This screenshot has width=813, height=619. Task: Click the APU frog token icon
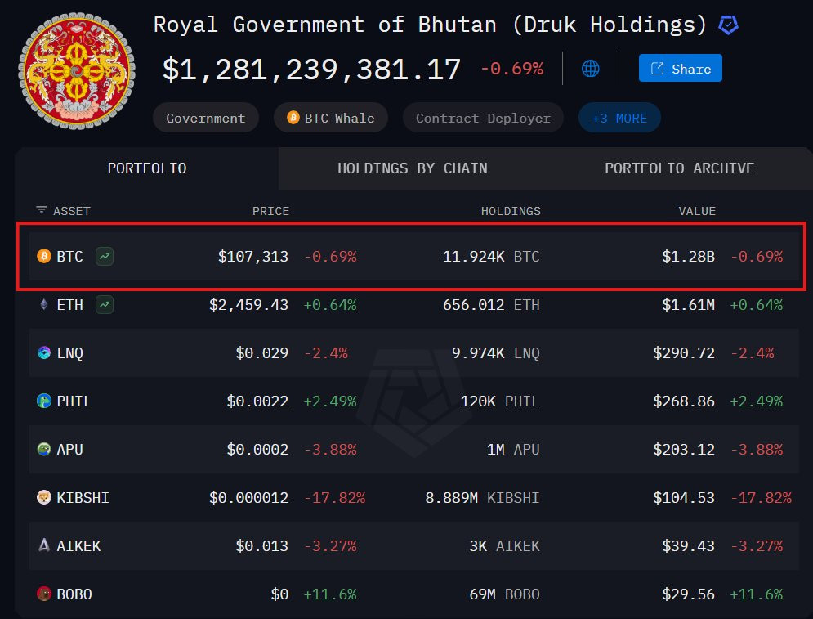[x=44, y=450]
